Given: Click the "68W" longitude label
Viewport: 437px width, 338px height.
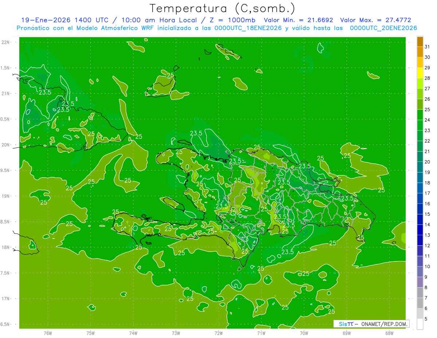Looking at the screenshot, I should [x=389, y=333].
